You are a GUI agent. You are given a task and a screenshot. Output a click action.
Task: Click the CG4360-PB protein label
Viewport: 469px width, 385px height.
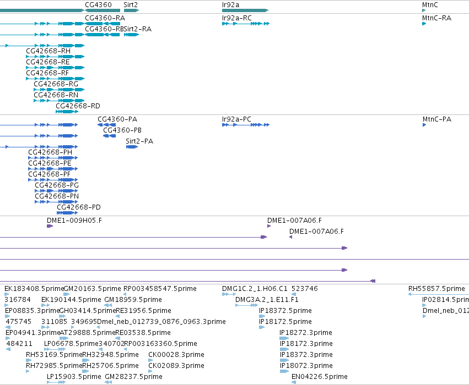[x=122, y=130]
